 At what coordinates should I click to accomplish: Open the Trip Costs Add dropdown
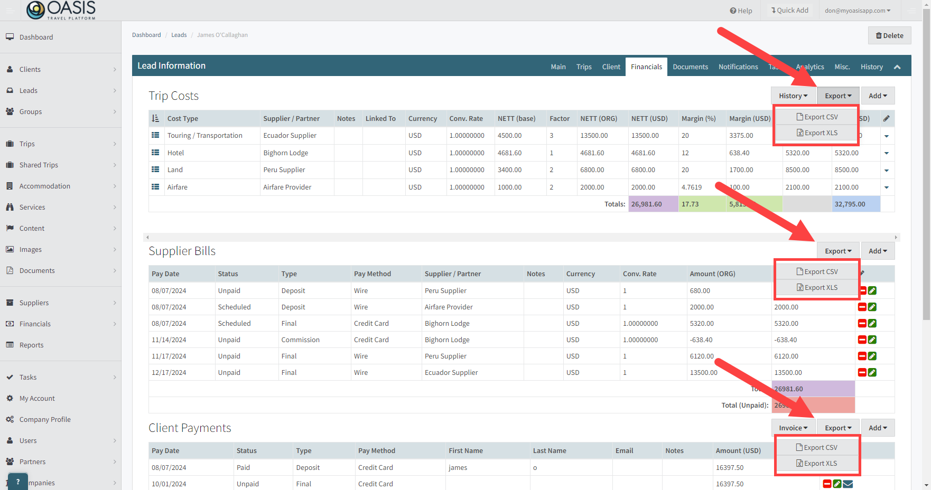tap(878, 96)
